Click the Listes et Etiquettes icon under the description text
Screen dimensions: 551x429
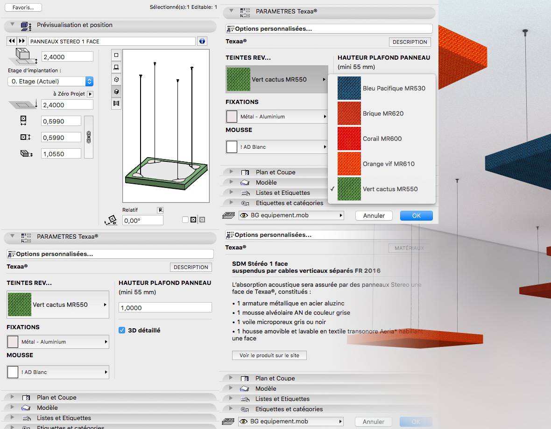click(x=245, y=399)
